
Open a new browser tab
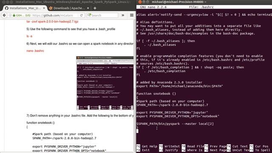pos(95,8)
